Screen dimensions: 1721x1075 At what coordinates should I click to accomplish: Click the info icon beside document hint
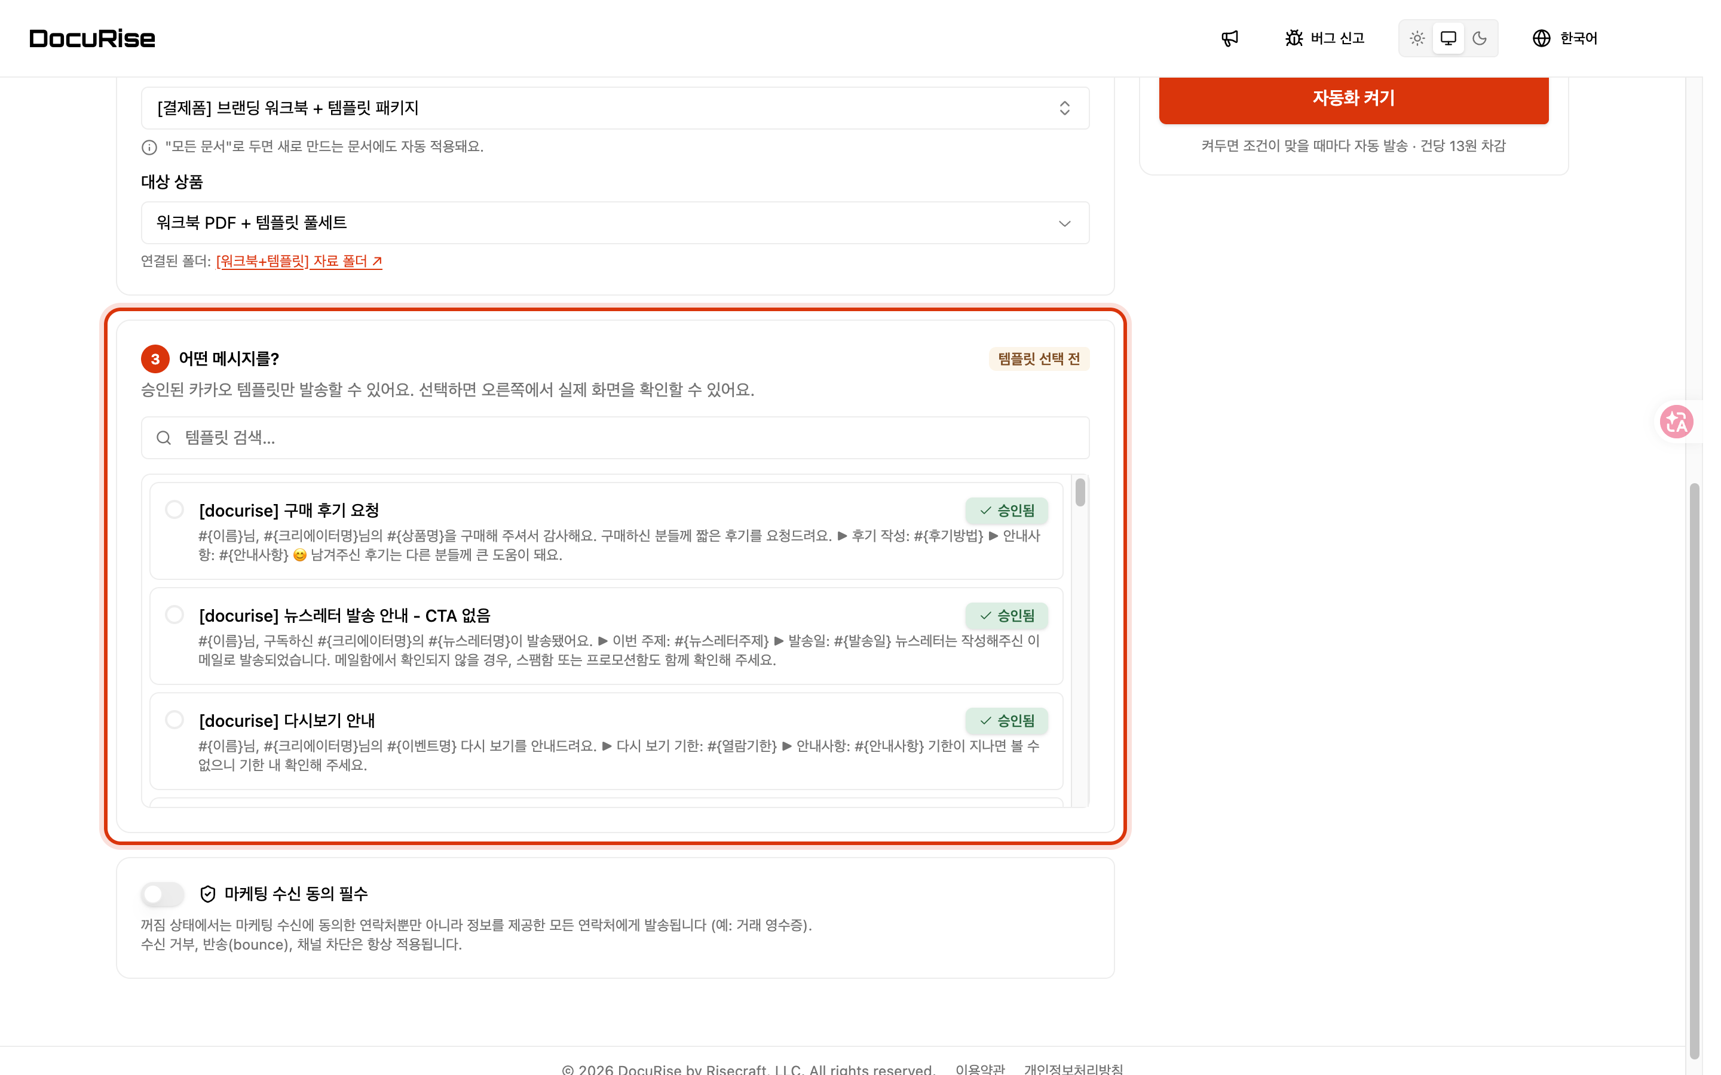click(149, 147)
